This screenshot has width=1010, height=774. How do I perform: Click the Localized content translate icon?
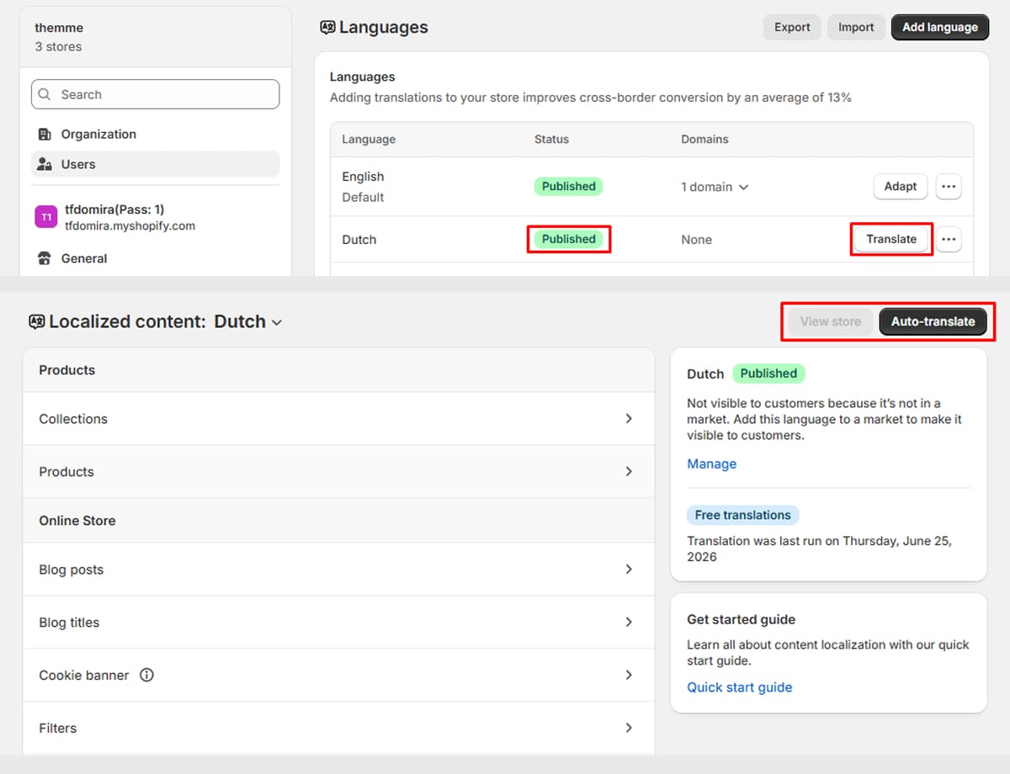[36, 321]
